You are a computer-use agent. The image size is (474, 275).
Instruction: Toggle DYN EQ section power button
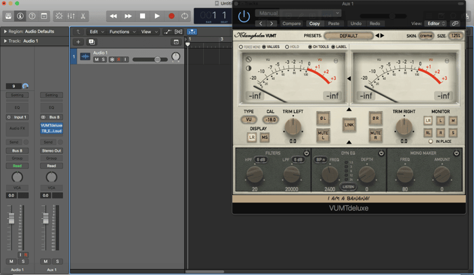381,153
